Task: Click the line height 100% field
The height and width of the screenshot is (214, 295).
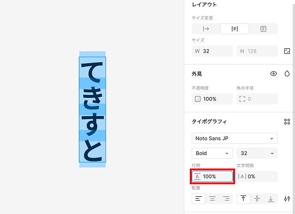Action: coord(212,176)
